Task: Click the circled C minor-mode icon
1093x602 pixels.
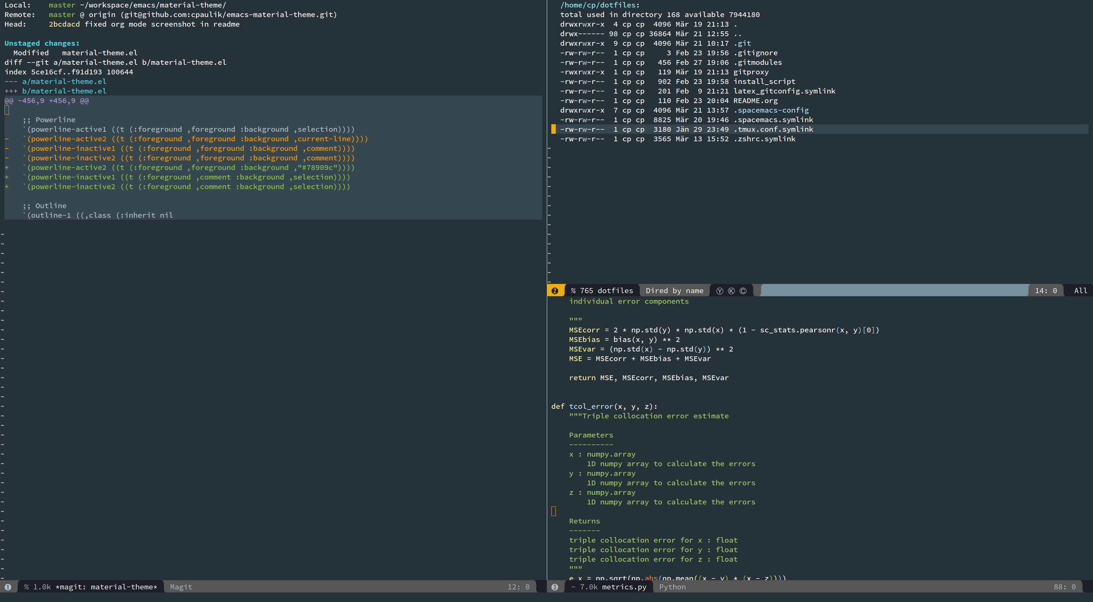Action: pyautogui.click(x=743, y=291)
